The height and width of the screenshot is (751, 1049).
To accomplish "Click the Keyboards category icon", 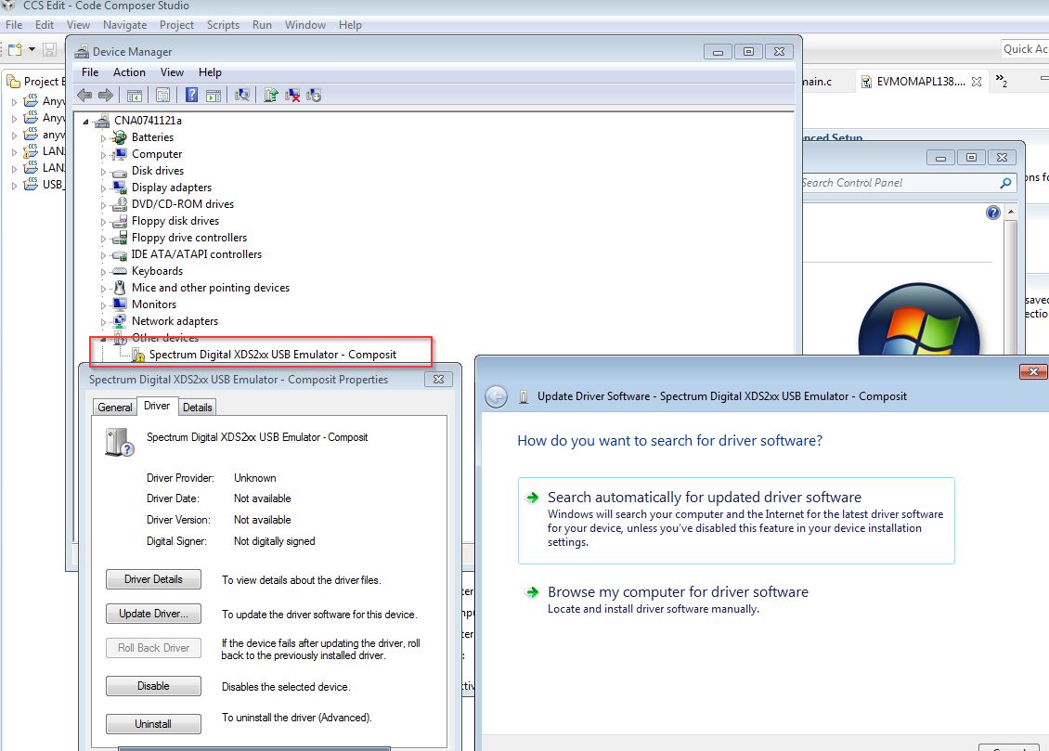I will click(x=120, y=271).
